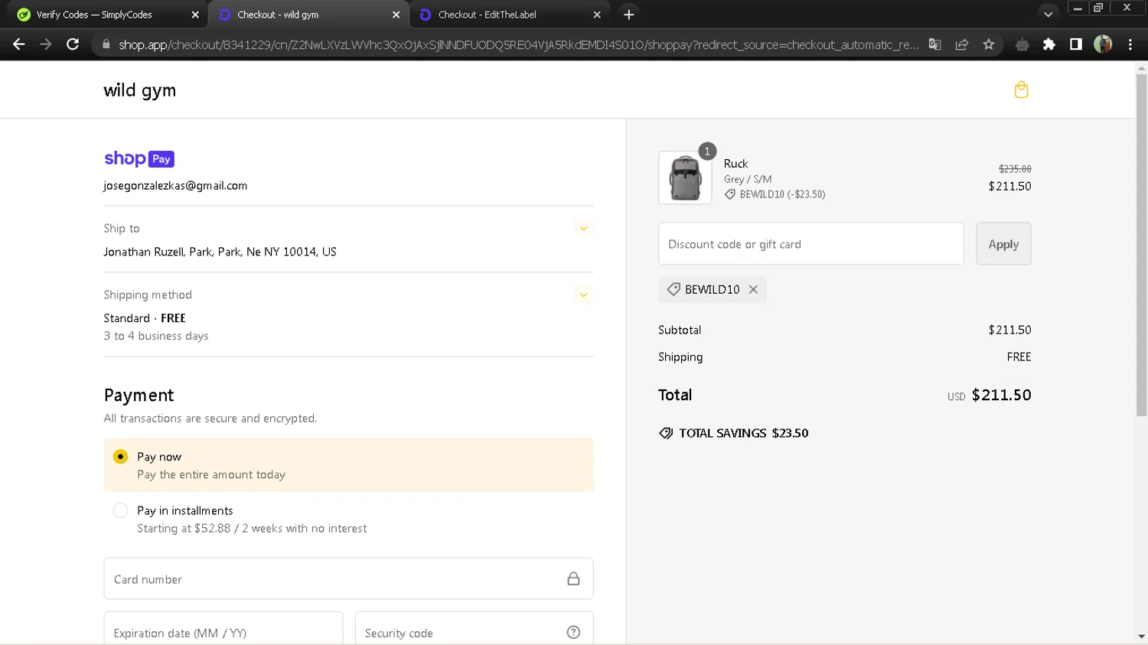Select the Pay now option
The image size is (1148, 645).
pos(120,457)
